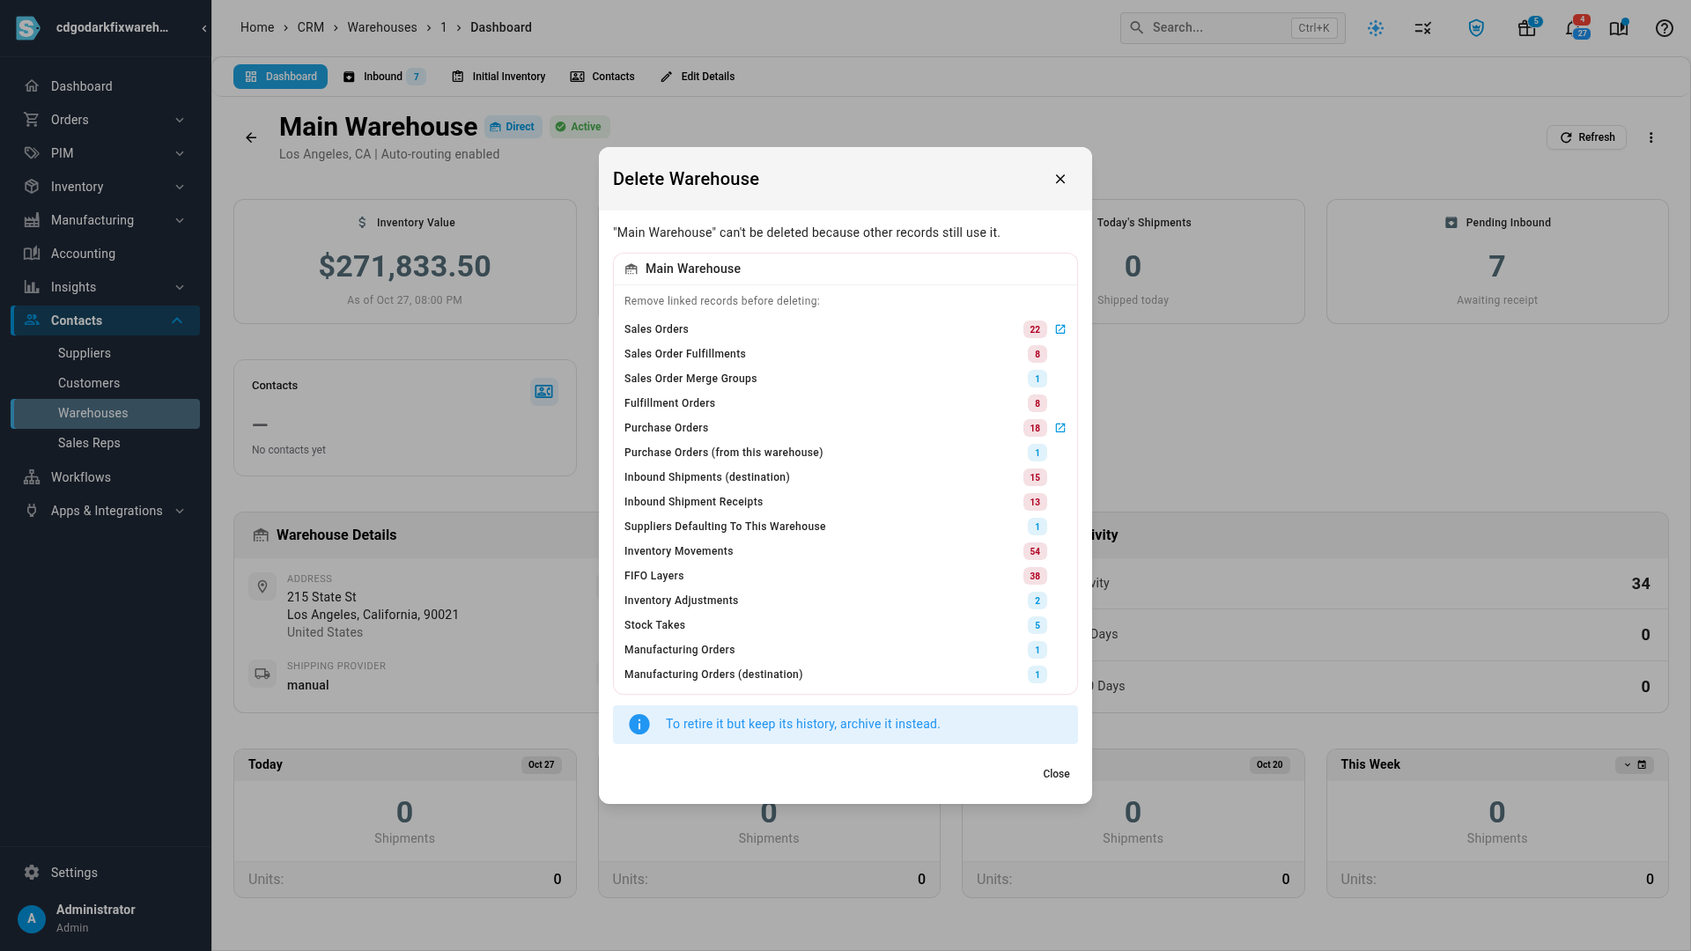The width and height of the screenshot is (1691, 951).
Task: Expand the Manufacturing sidebar menu
Action: (x=180, y=220)
